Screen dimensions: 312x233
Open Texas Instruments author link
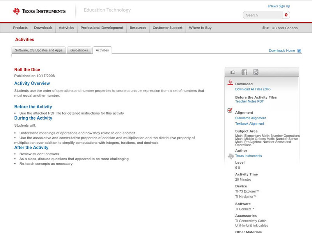click(248, 156)
